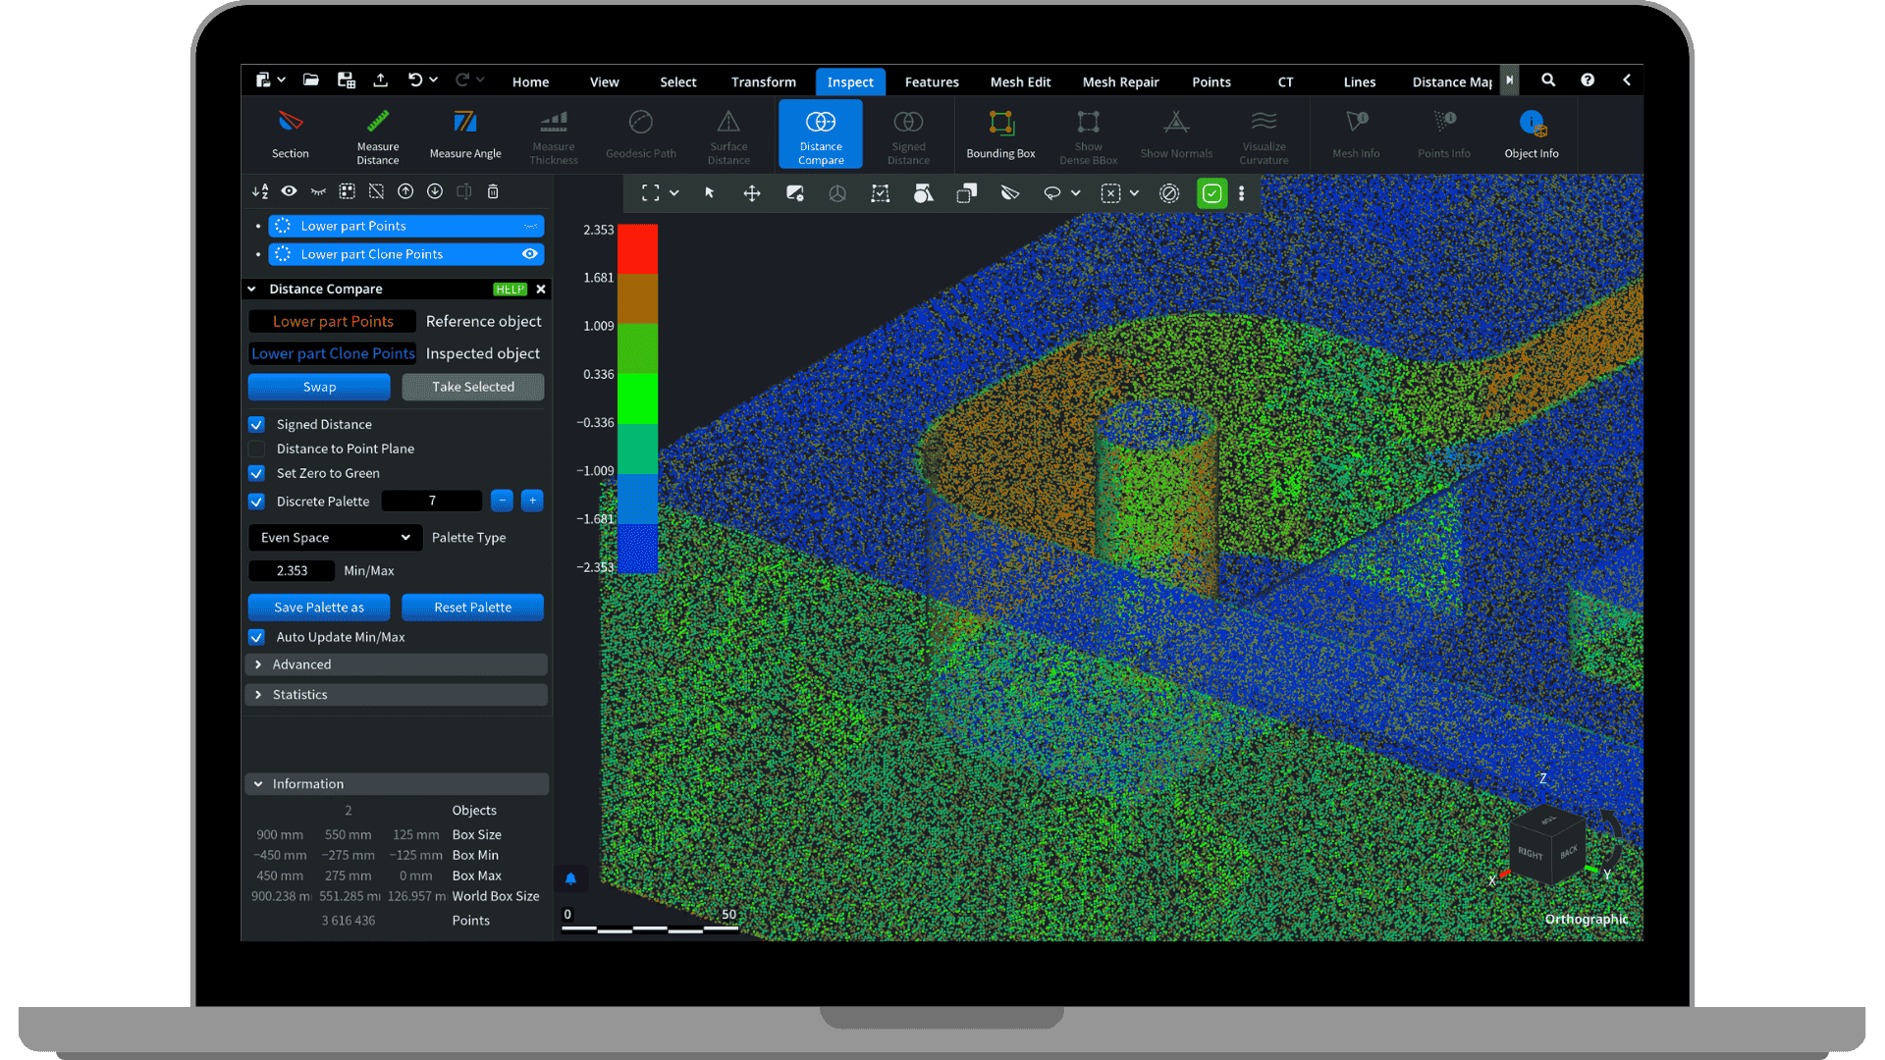1885x1060 pixels.
Task: Click the red swatch on color scale
Action: [637, 249]
